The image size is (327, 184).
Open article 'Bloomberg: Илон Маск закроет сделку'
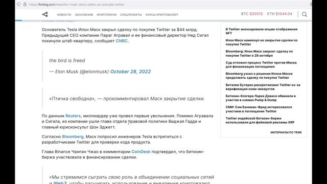tap(259, 53)
